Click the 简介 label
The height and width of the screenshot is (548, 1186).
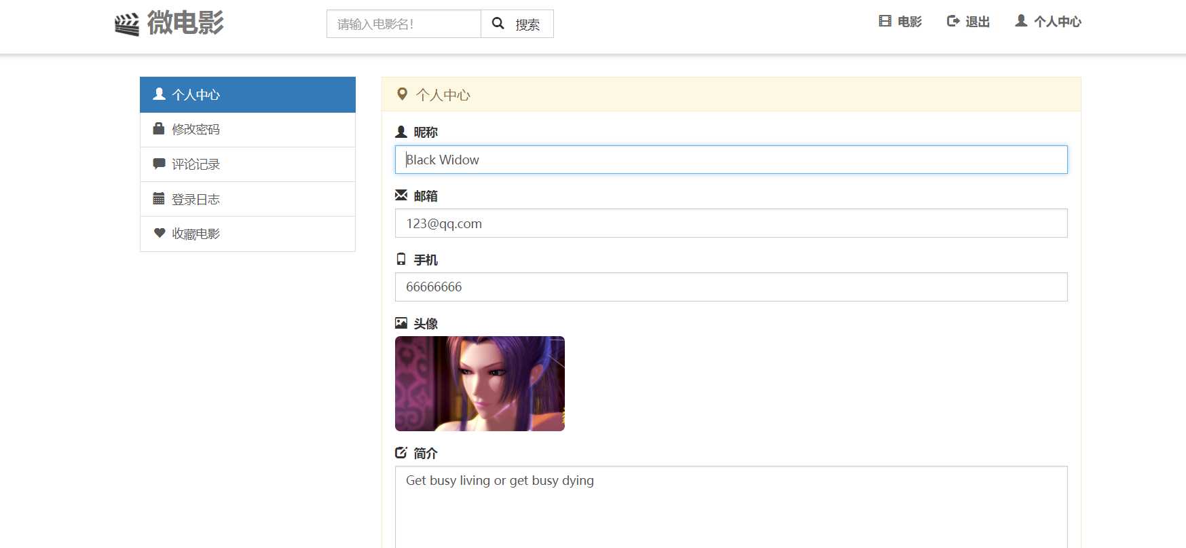tap(426, 454)
